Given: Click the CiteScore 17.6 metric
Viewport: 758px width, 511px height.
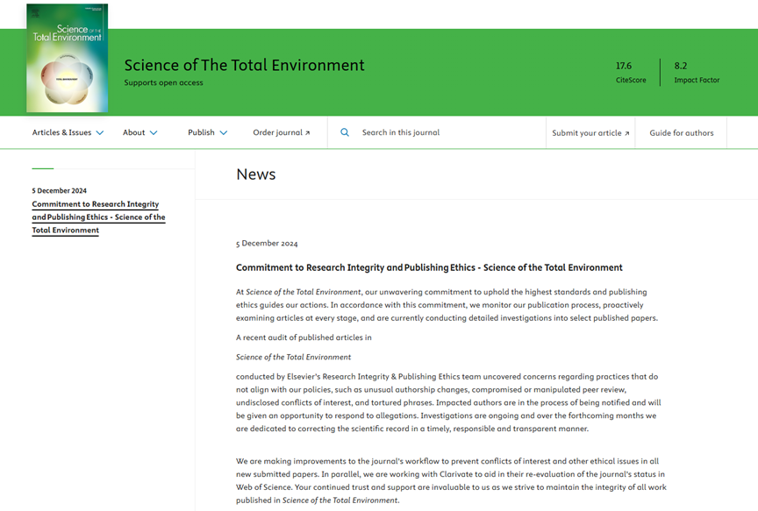Looking at the screenshot, I should 630,73.
